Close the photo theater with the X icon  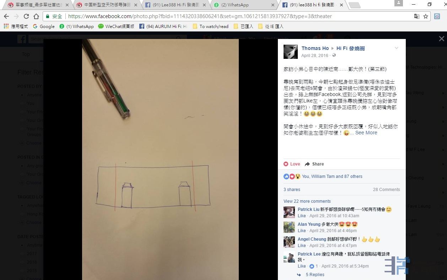[441, 39]
